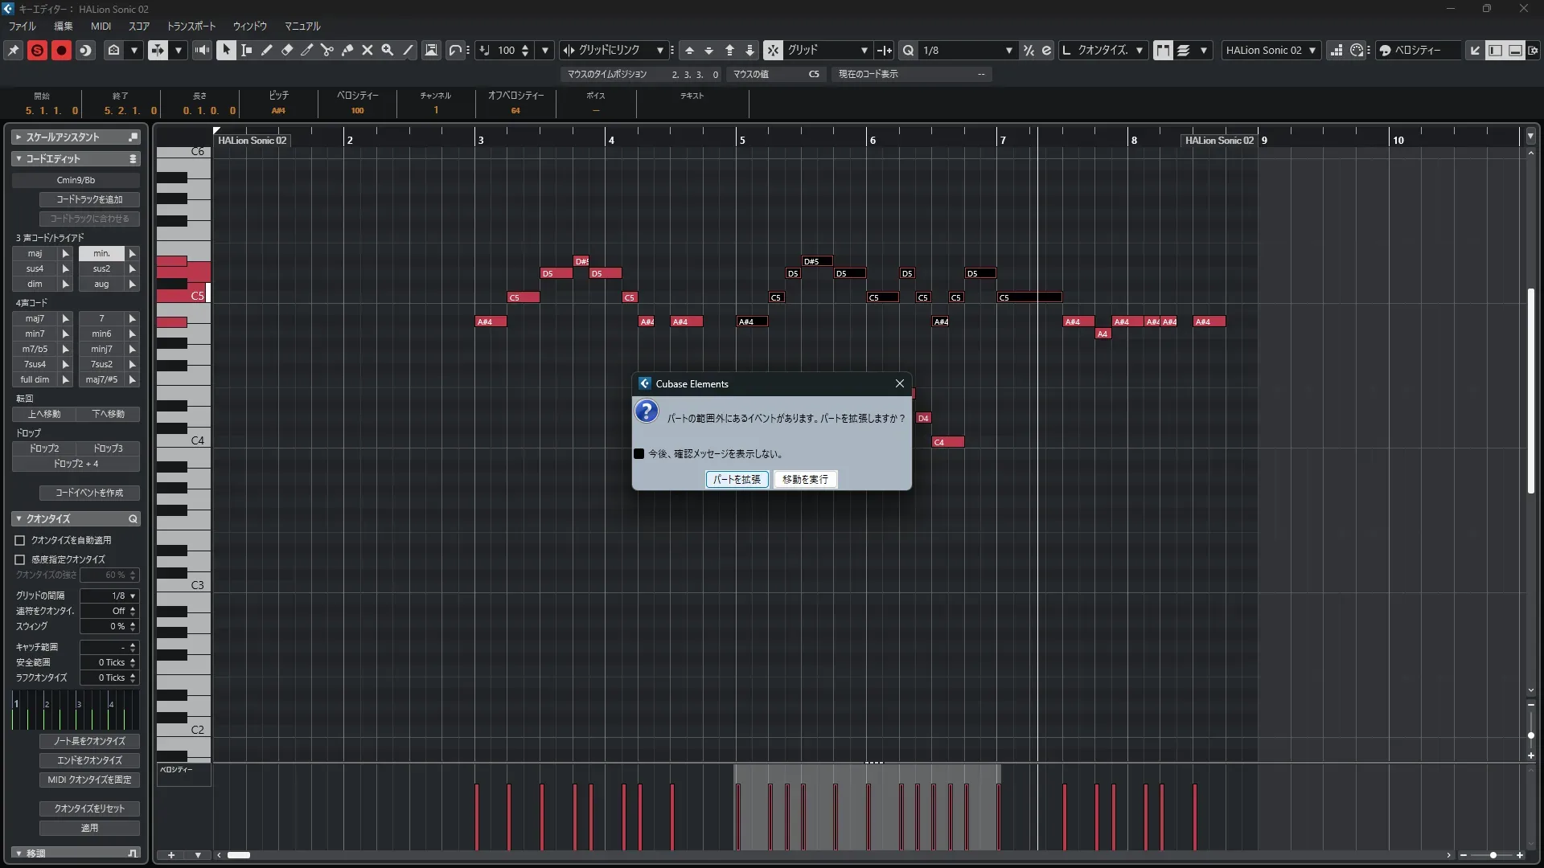Open the MIDI menu
1544x868 pixels.
pos(101,27)
